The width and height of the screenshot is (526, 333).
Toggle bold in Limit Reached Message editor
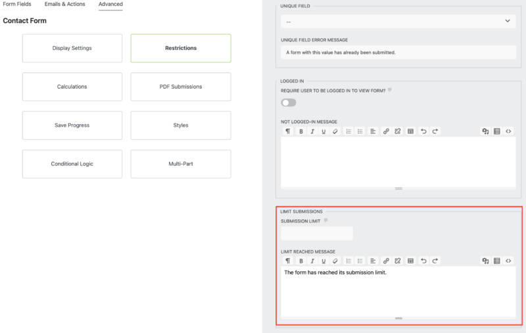point(301,261)
